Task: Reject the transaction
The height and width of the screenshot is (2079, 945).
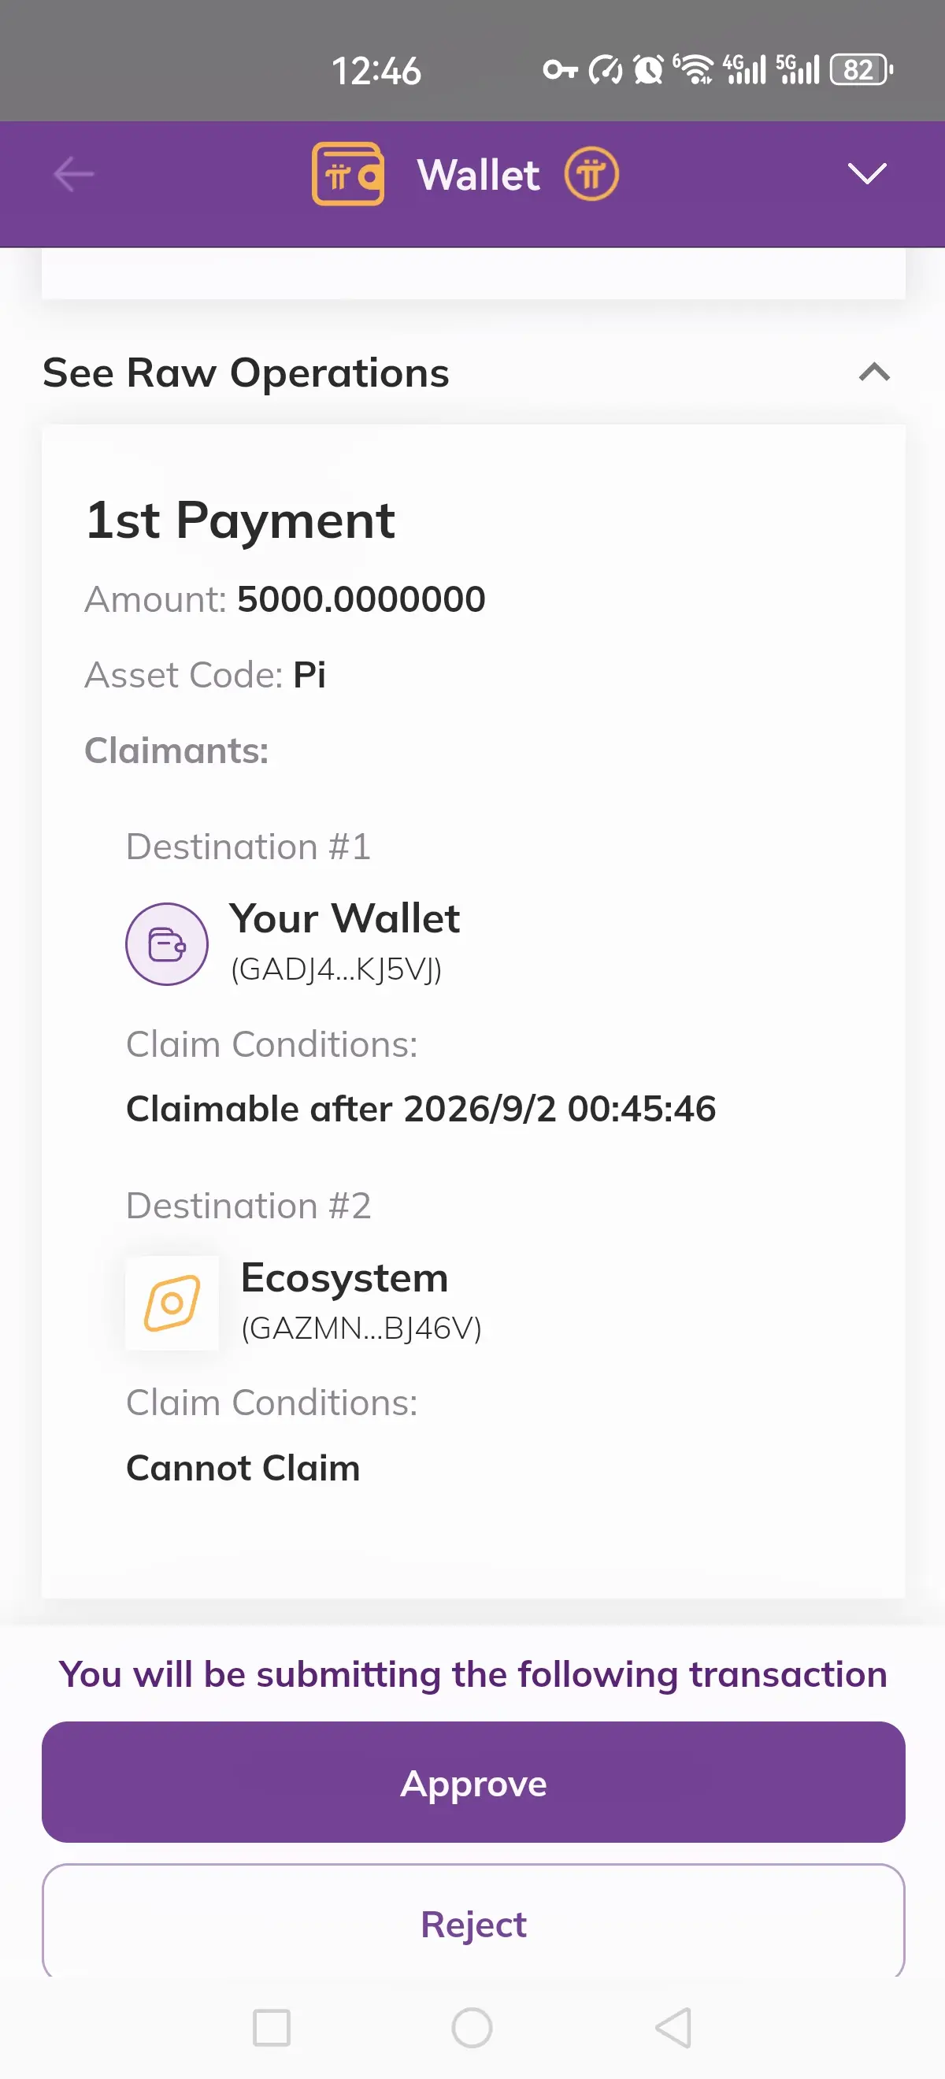Action: tap(473, 1924)
